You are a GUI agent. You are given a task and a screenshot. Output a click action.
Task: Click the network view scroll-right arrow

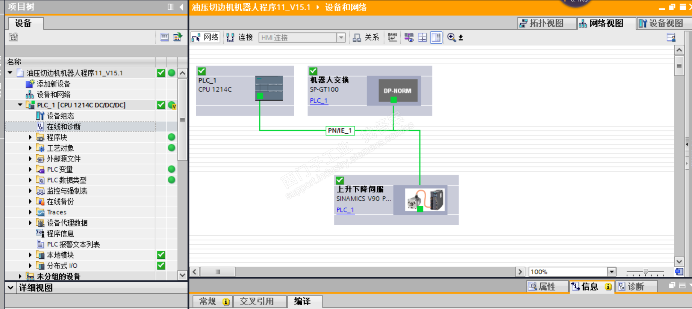(520, 272)
